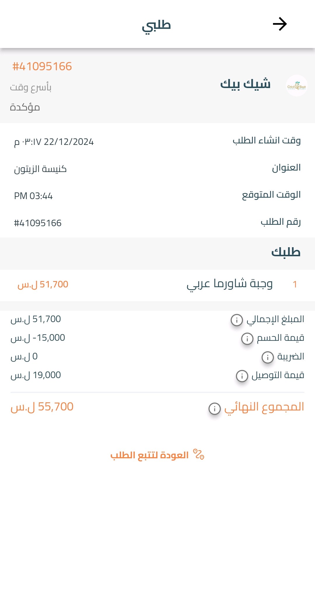This screenshot has width=315, height=616.
Task: Tap the طلبي page title
Action: pyautogui.click(x=156, y=26)
